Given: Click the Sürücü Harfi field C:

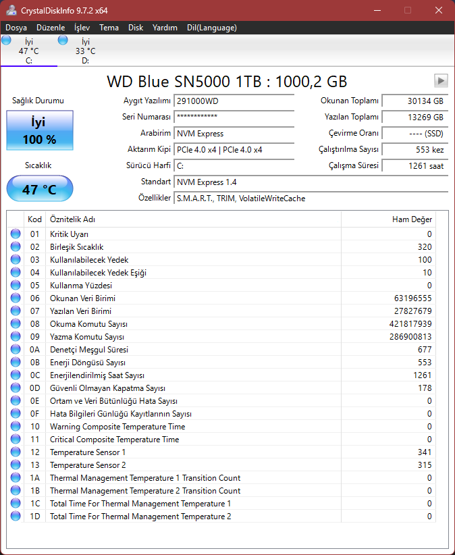Looking at the screenshot, I should (234, 165).
